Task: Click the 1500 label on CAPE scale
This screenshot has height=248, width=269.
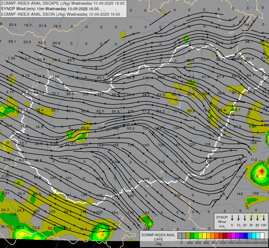Action: 231,243
